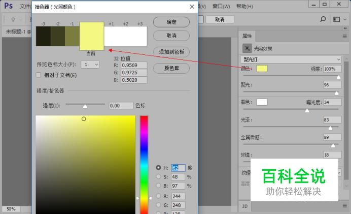
Task: Click the rainbow hue slider bar
Action: (144, 165)
